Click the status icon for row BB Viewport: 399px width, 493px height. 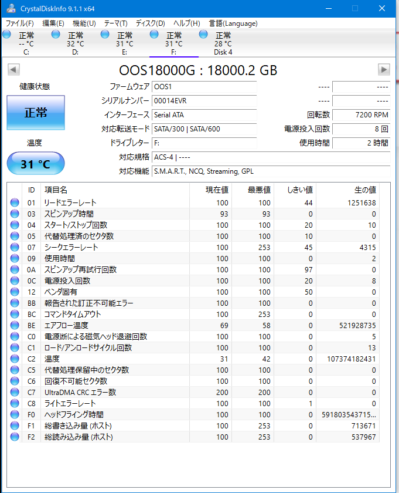(15, 303)
